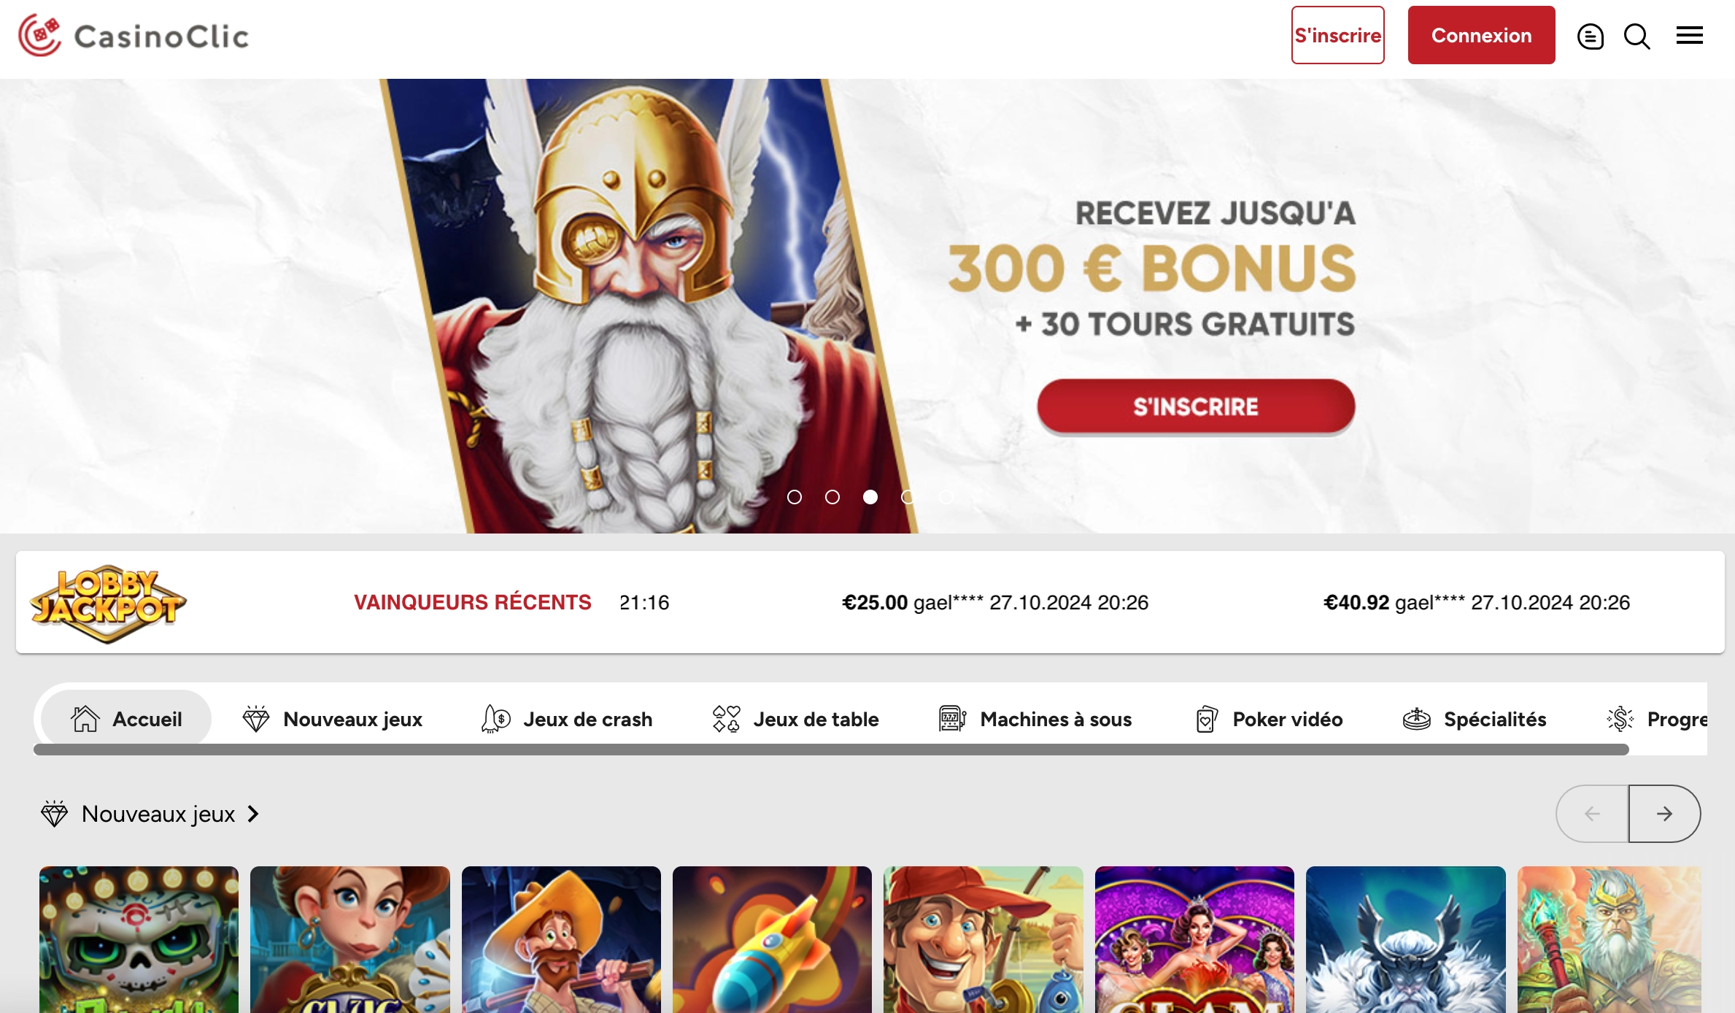Show previous games with left arrow
Screen dimensions: 1735x1013
tap(1593, 814)
